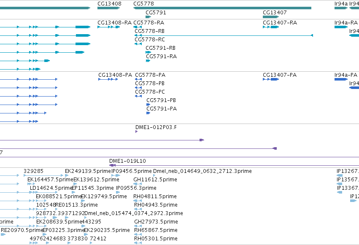Image resolution: width=359 pixels, height=245 pixels.
Task: Click the RE01513.3prime EST label
Action: point(76,205)
